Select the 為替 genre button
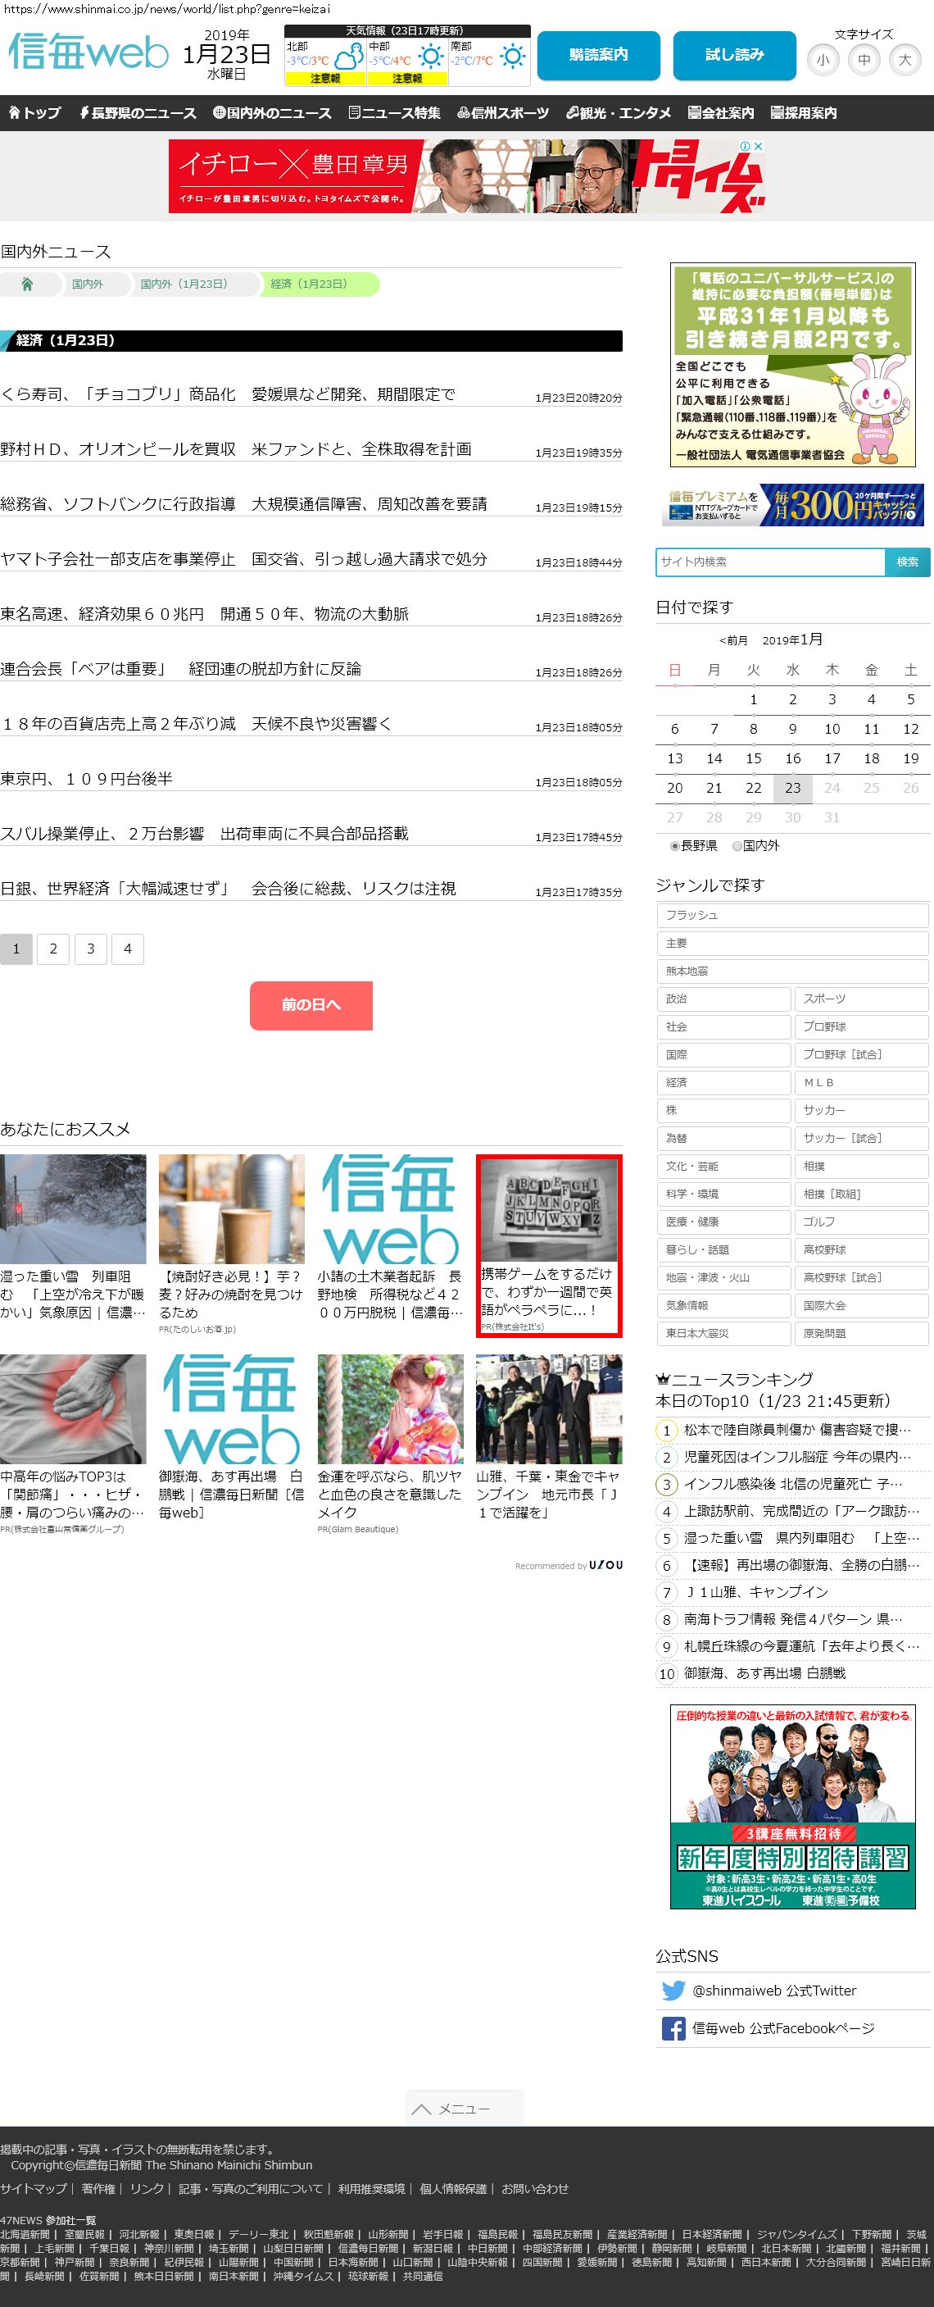Screen dimensions: 934x2307 pos(723,1138)
